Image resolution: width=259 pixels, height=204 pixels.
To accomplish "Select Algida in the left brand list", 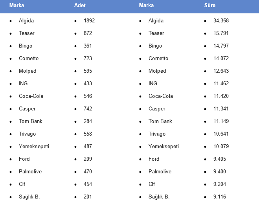I will point(26,21).
